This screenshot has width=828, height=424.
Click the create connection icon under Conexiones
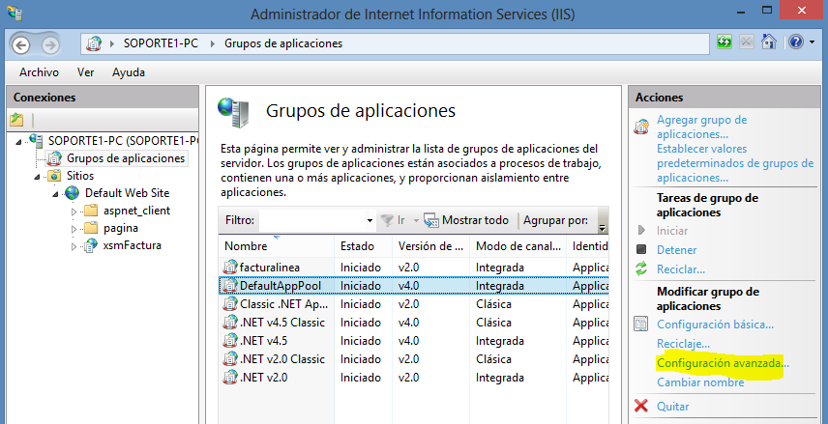[x=16, y=120]
